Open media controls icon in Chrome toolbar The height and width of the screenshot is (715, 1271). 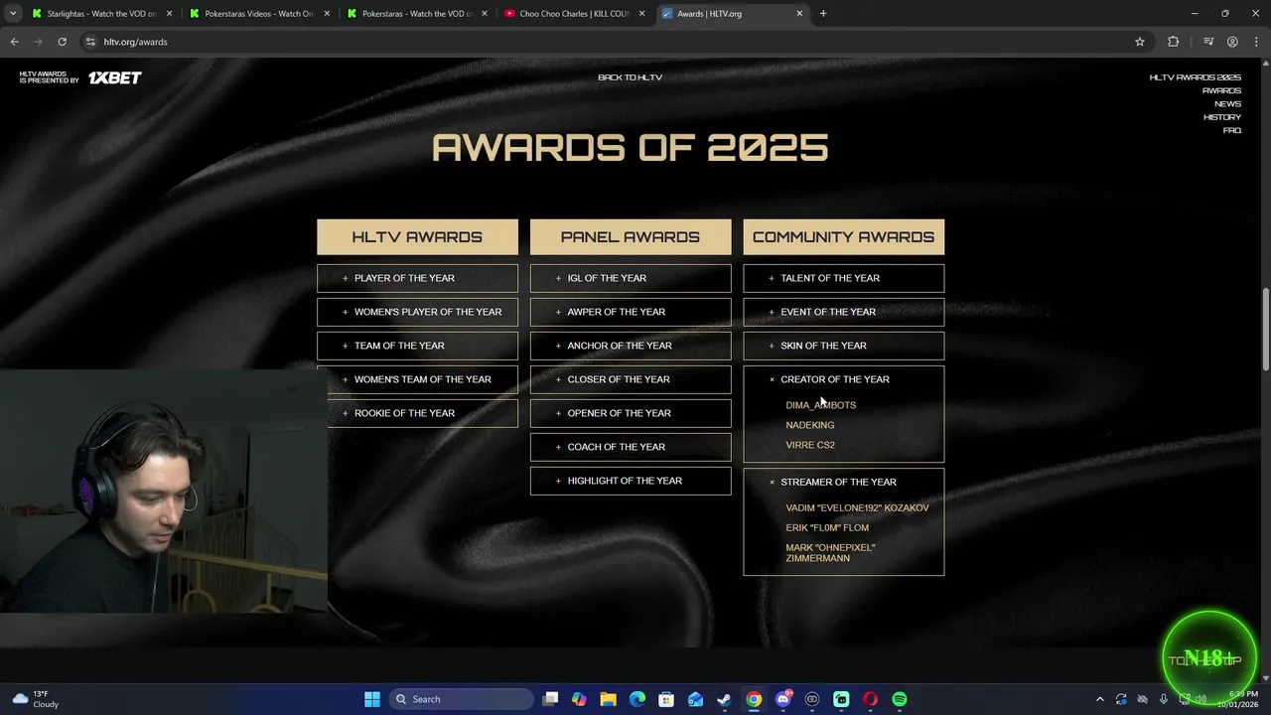pos(1208,42)
